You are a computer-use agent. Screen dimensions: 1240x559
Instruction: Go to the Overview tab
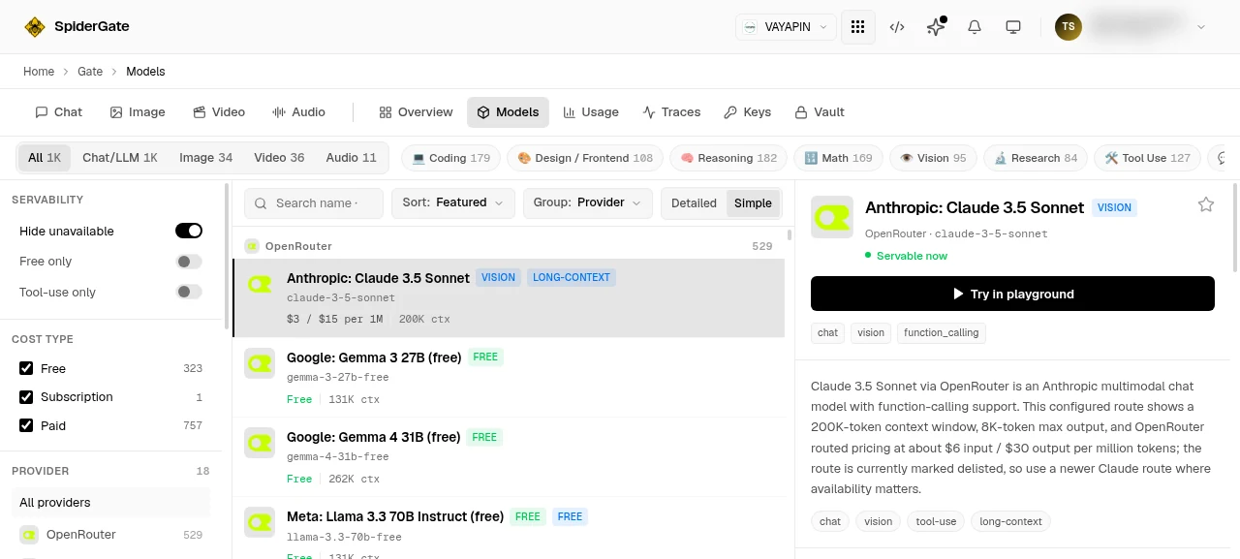pyautogui.click(x=416, y=112)
